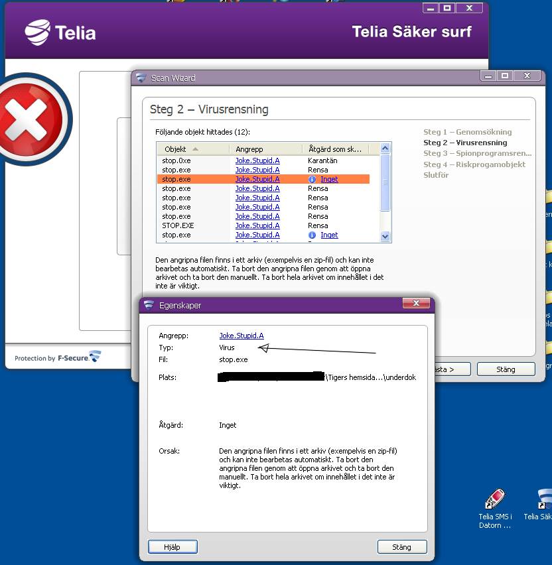Viewport: 552px width, 565px height.
Task: Close the Telia Säker surf main window
Action: (469, 8)
